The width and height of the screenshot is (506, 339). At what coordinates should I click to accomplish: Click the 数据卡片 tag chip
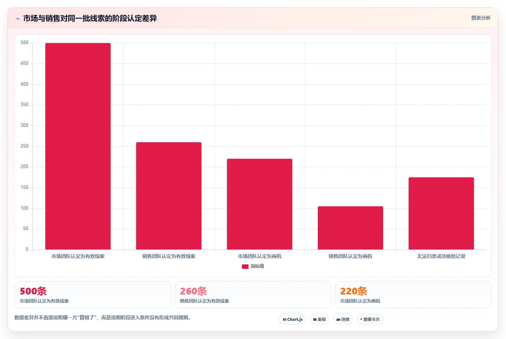point(370,319)
